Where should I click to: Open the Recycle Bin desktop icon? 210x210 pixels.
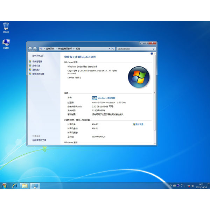[6, 28]
